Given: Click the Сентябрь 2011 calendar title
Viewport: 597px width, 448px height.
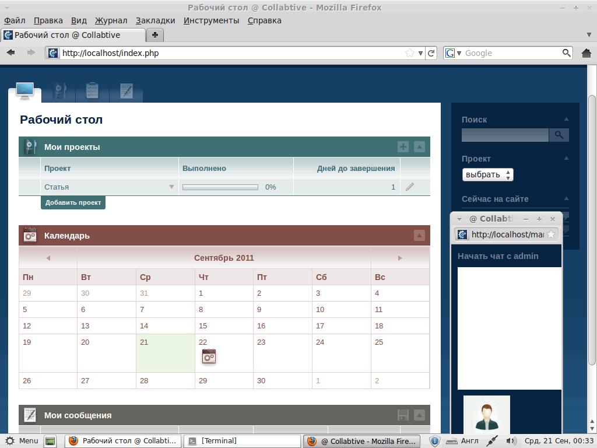Looking at the screenshot, I should tap(224, 258).
